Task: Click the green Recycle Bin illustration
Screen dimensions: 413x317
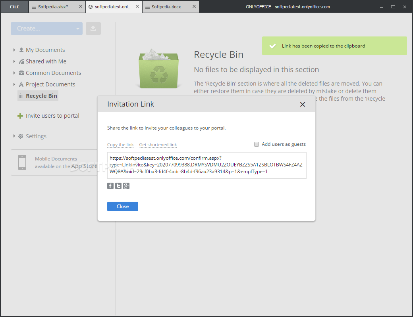Action: (158, 69)
